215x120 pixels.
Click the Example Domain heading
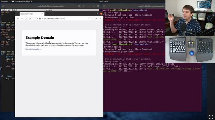click(40, 38)
